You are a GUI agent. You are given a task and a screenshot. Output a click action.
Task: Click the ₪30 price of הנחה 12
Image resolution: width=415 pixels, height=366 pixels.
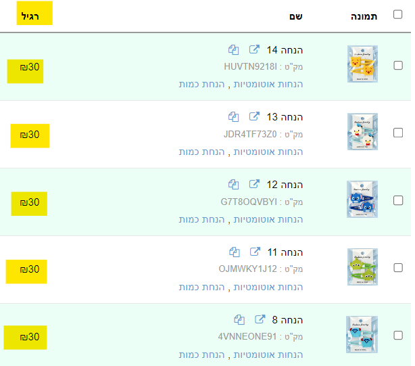click(x=29, y=202)
